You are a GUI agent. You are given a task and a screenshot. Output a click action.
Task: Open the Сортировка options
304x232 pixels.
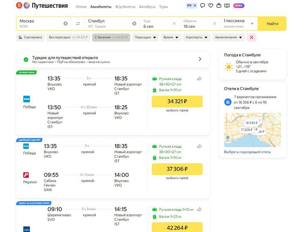click(30, 37)
